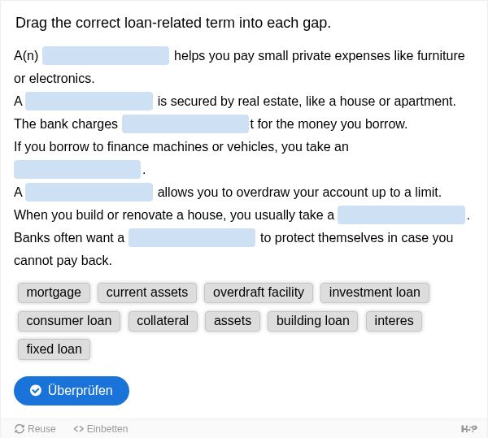Select the 'overdraft facility' word chip

[x=259, y=293]
